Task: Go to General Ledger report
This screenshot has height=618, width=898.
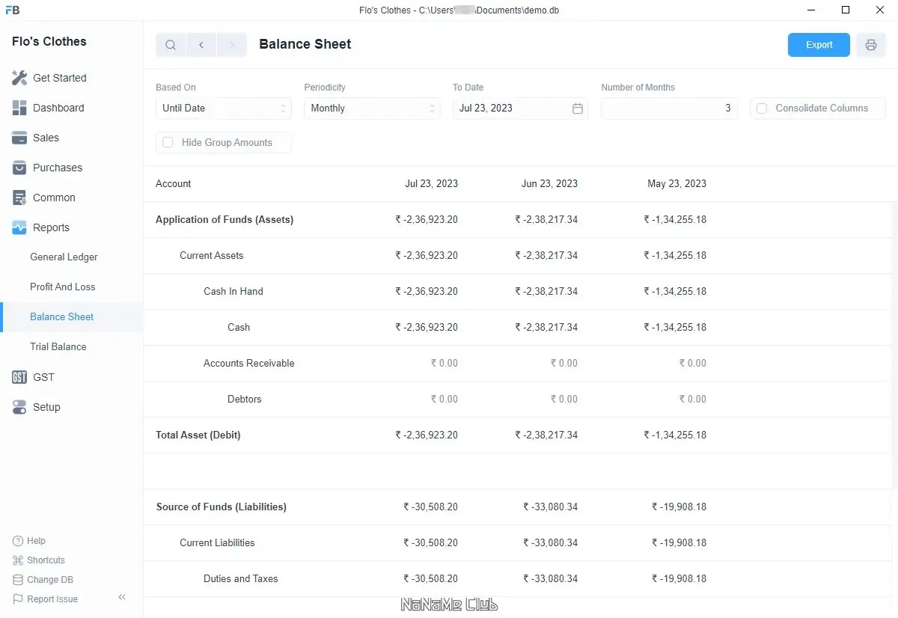Action: click(x=64, y=257)
